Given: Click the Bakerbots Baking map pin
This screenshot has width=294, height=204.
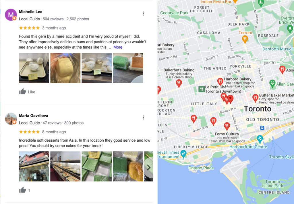Looking at the screenshot, I should tap(179, 83).
